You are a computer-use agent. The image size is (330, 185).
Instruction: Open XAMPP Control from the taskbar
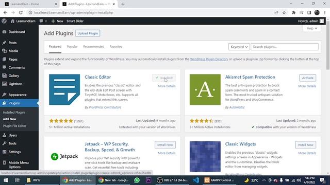[219, 180]
